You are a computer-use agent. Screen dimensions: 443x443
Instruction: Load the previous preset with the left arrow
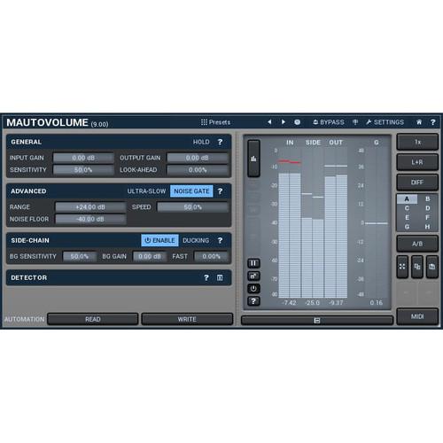269,122
